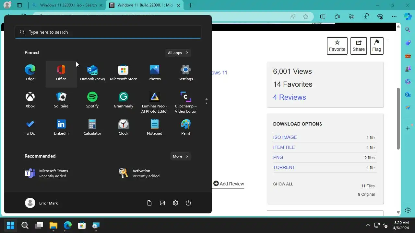Launch Spotify from pinned apps
Viewport: 415px width, 233px height.
coord(92,100)
